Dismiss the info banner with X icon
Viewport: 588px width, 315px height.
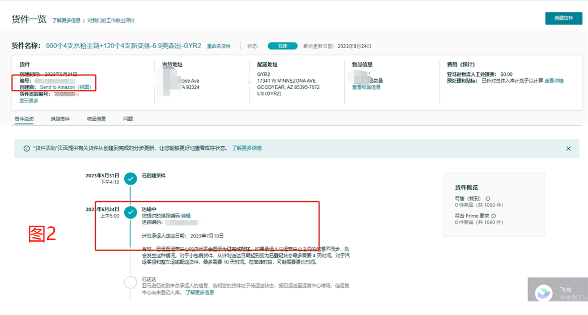point(568,148)
